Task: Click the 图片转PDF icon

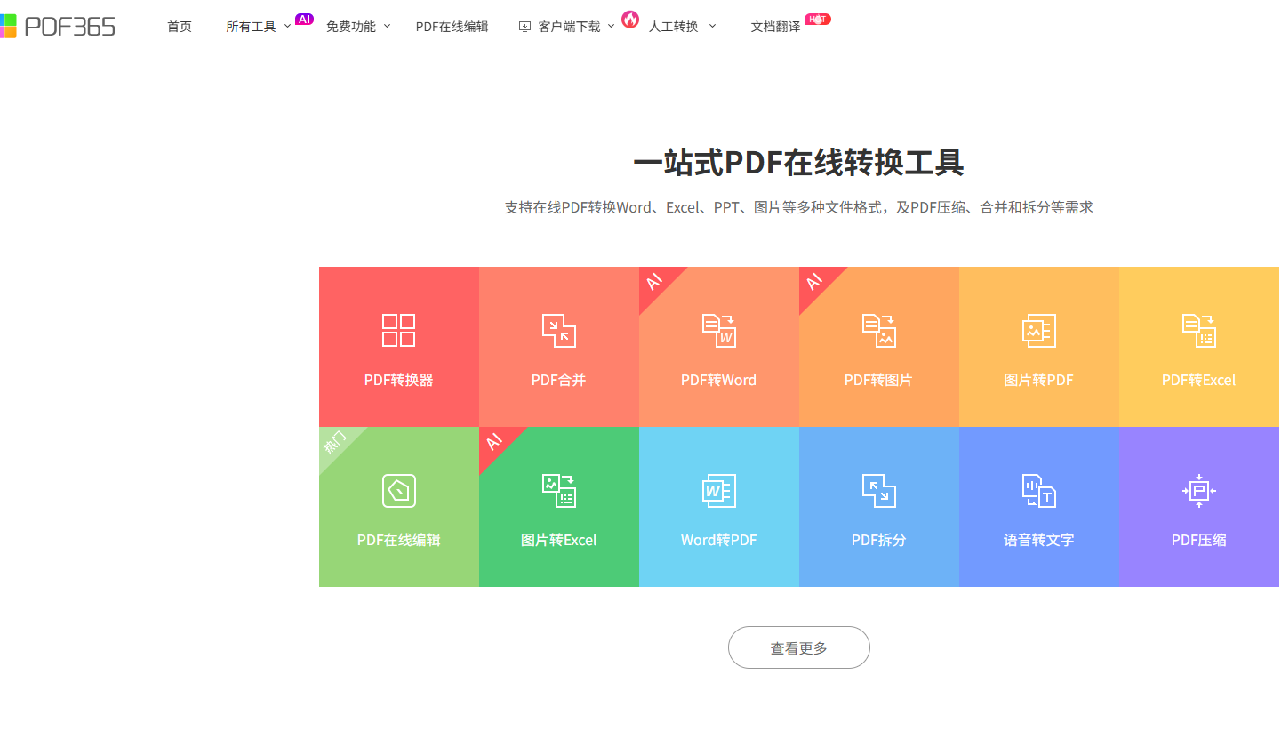Action: (1038, 330)
